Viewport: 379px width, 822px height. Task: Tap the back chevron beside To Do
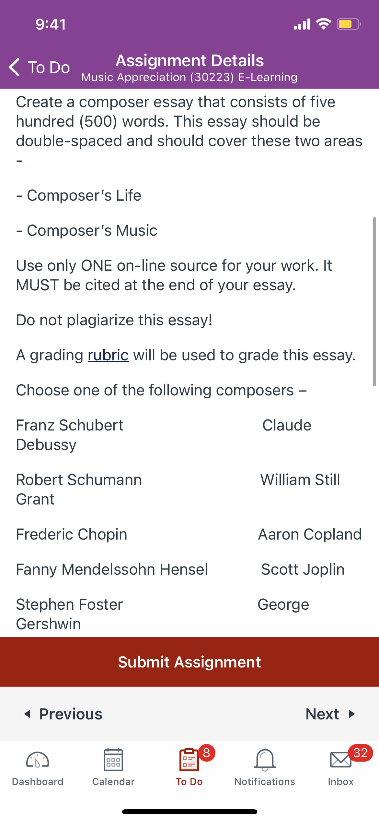(x=15, y=67)
